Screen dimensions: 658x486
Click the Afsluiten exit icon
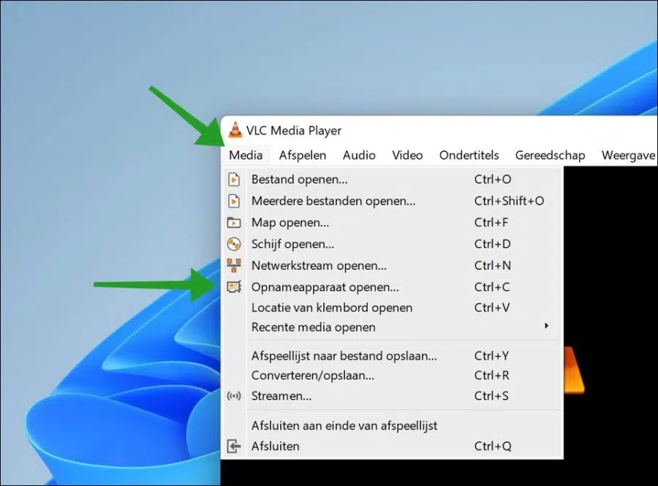click(x=234, y=446)
